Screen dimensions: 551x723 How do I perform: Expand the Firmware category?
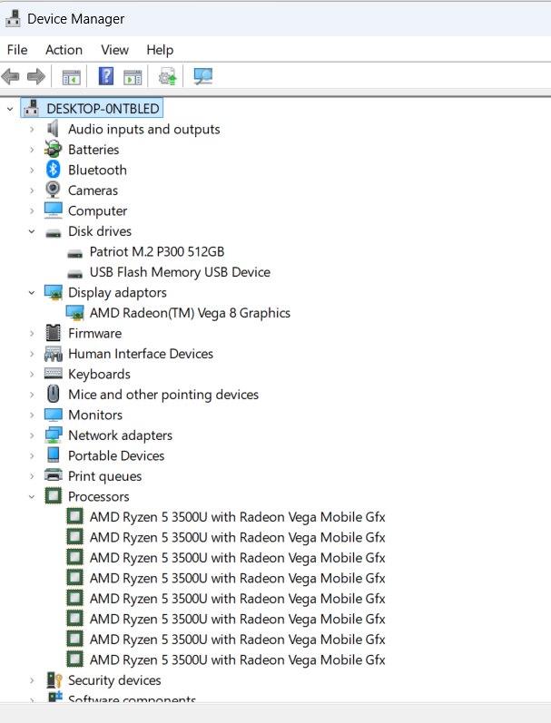click(32, 333)
